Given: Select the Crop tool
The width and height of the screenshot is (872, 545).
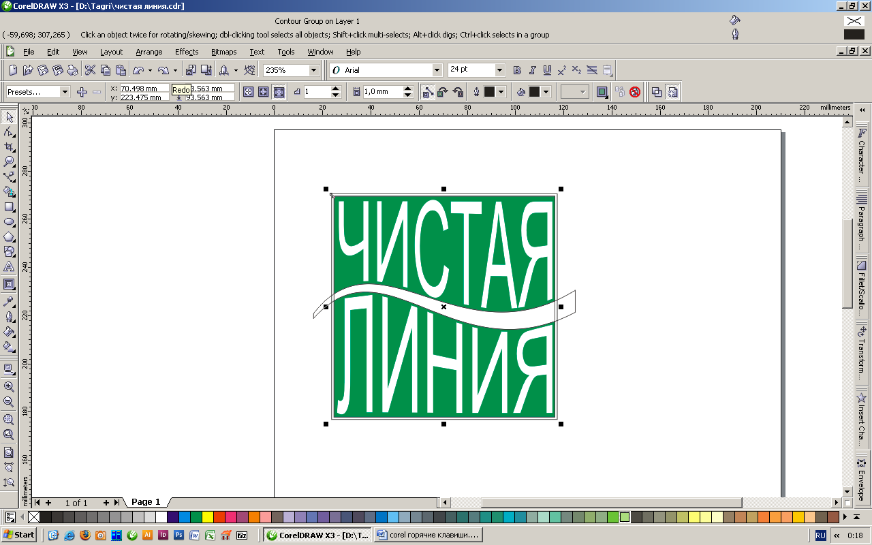Looking at the screenshot, I should click(10, 147).
